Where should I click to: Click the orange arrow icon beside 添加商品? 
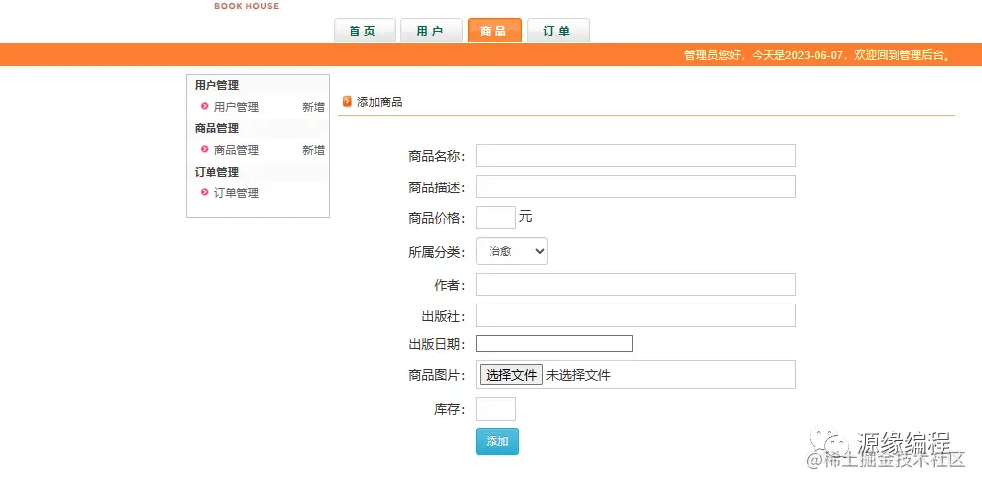(x=347, y=101)
